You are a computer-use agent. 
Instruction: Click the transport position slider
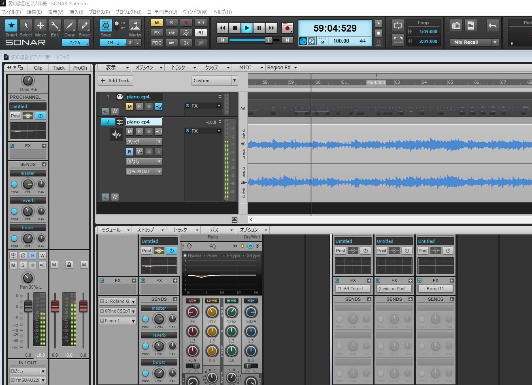pyautogui.click(x=268, y=40)
